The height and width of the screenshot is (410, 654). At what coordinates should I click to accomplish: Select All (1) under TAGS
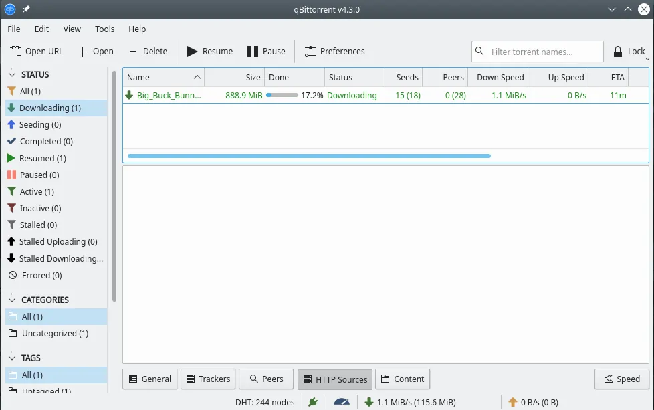pyautogui.click(x=56, y=375)
